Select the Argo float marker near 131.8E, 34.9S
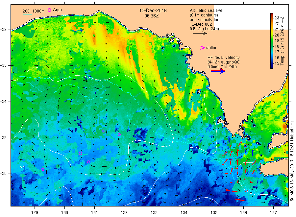The width and height of the screenshot is (296, 217). click(119, 134)
